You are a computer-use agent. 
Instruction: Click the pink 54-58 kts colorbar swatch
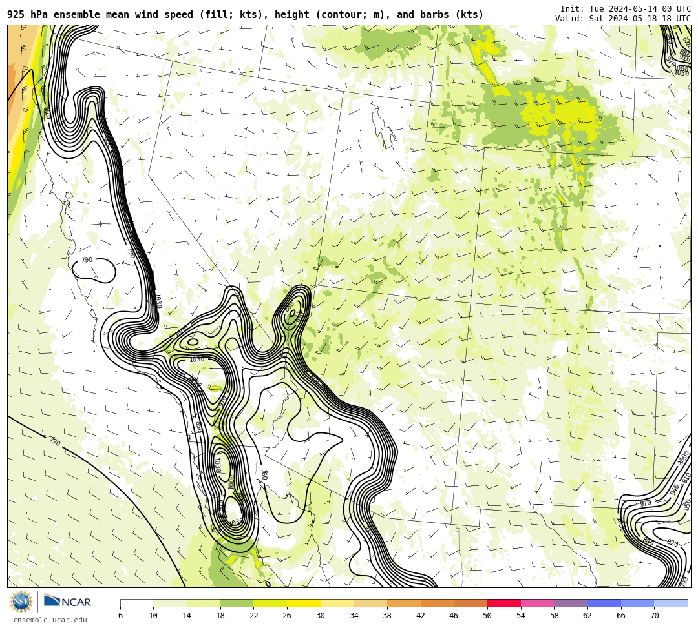click(537, 603)
